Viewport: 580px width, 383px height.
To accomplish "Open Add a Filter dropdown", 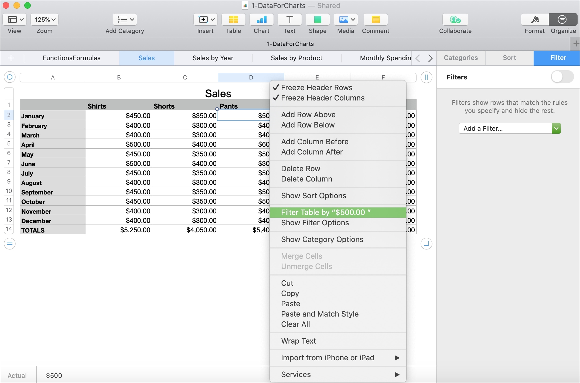I will (x=510, y=128).
